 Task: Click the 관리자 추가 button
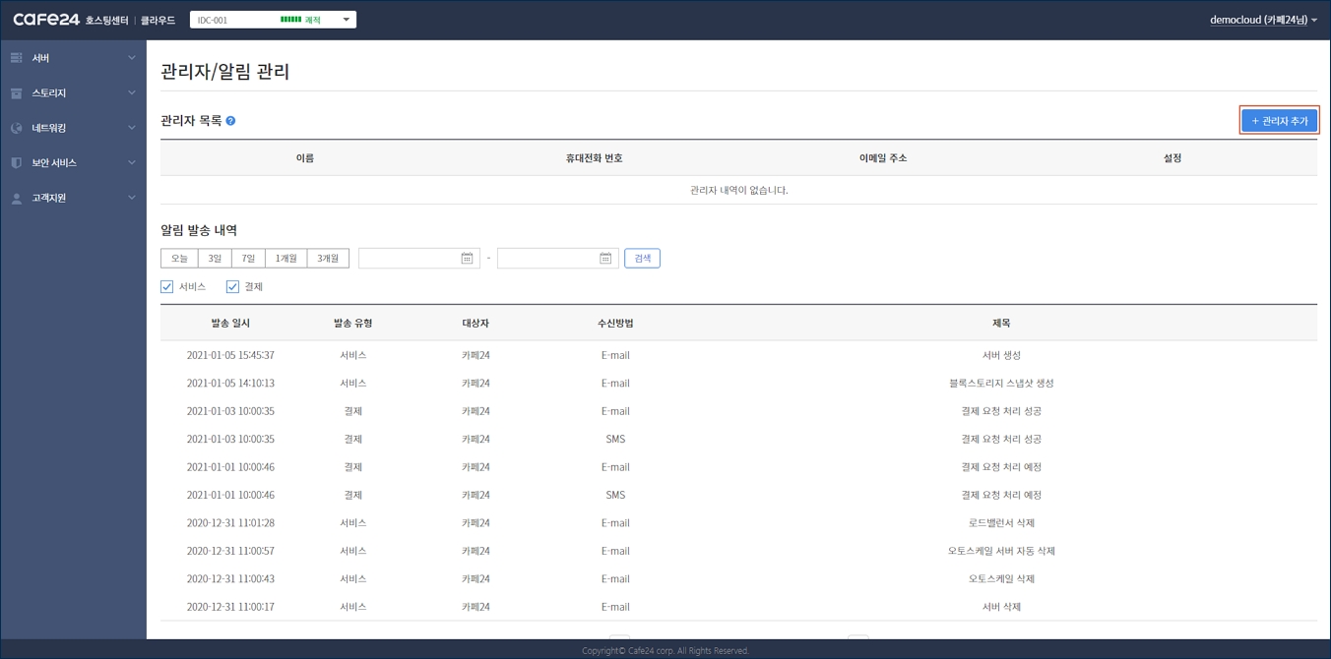[1279, 121]
